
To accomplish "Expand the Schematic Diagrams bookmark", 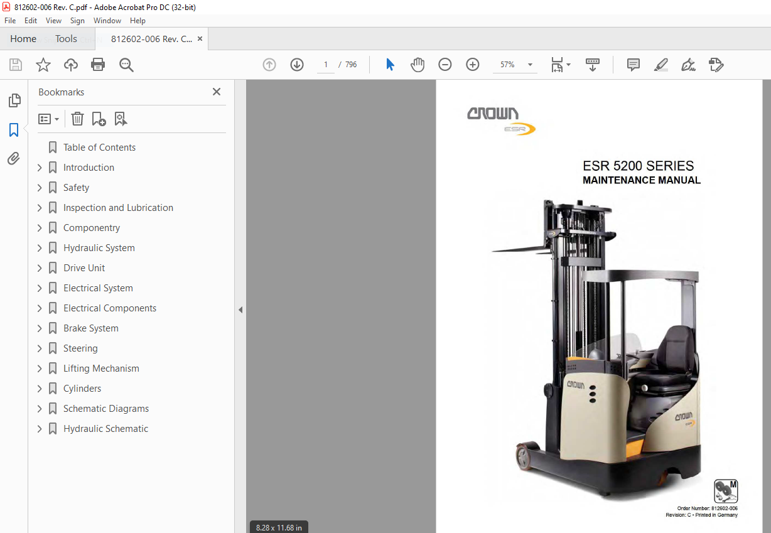I will (x=40, y=409).
